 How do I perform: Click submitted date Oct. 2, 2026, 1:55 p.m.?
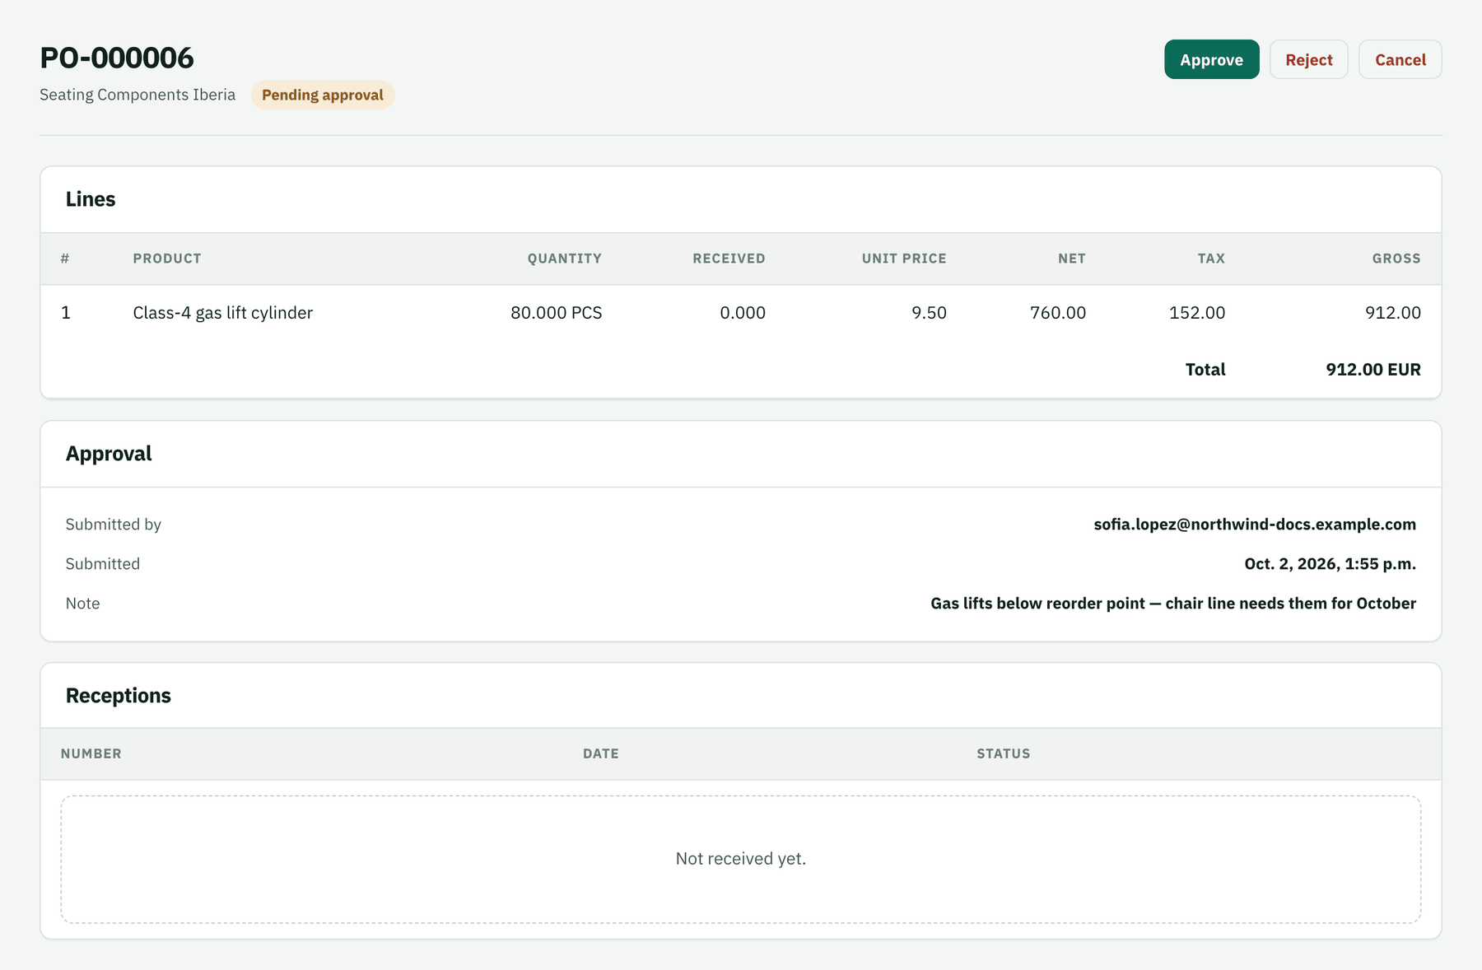pyautogui.click(x=1331, y=564)
